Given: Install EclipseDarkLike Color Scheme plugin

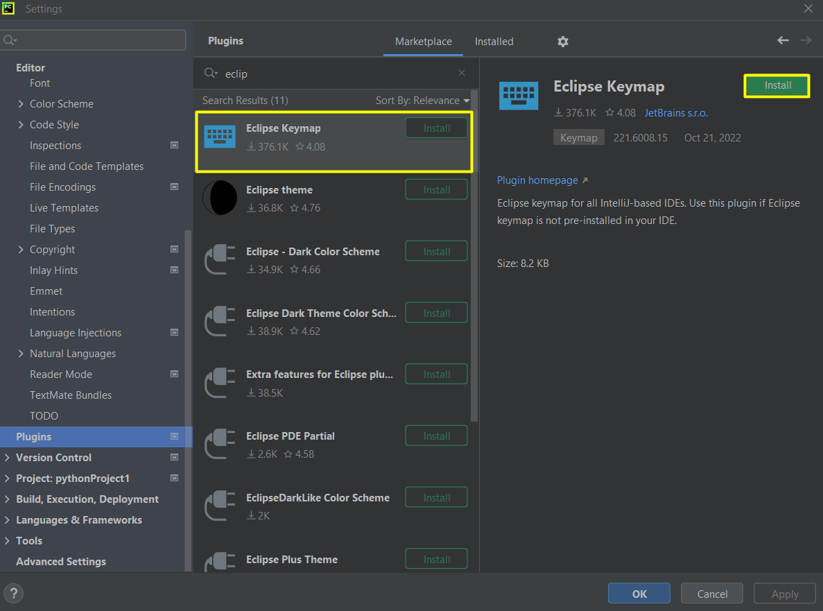Looking at the screenshot, I should click(436, 498).
